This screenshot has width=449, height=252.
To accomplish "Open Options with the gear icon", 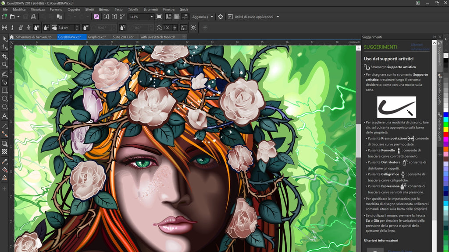I will (220, 17).
